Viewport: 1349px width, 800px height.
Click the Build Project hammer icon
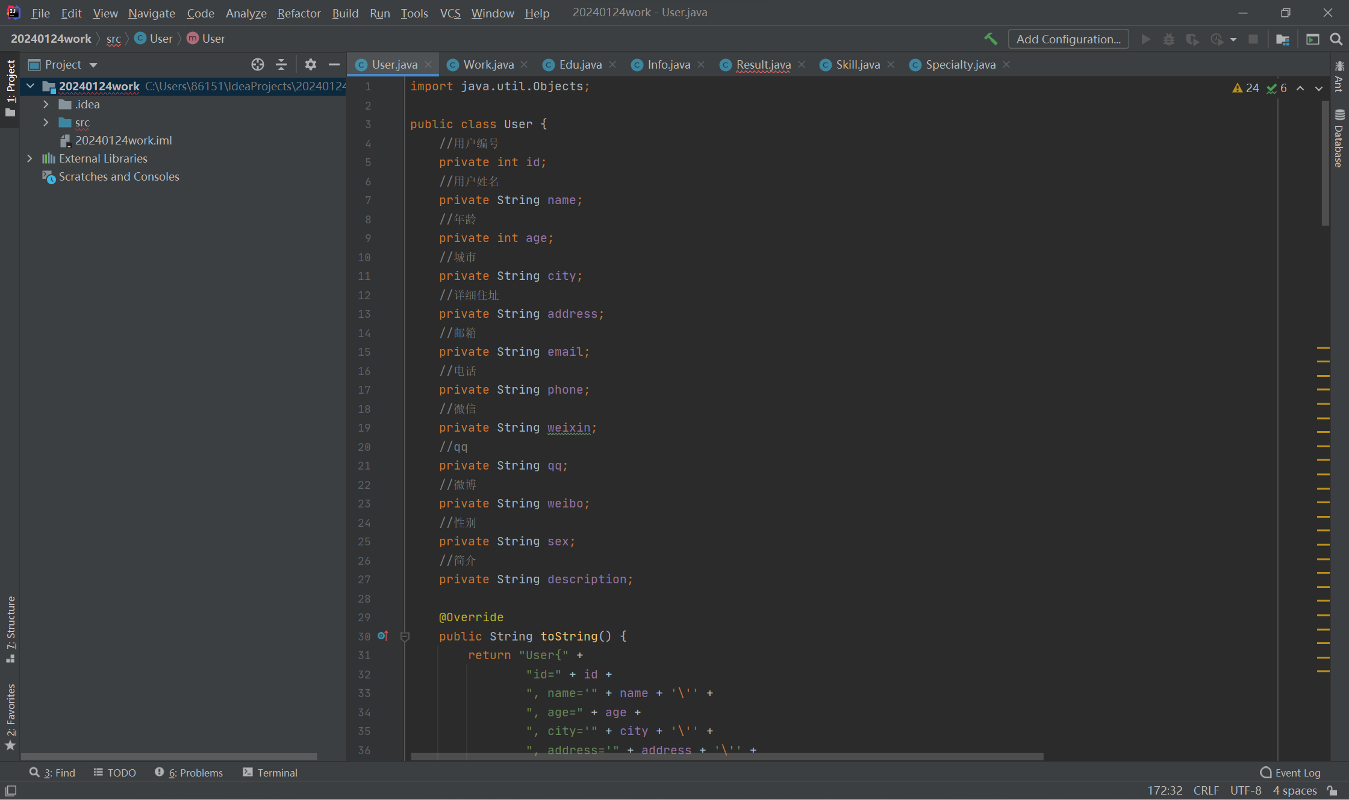click(x=991, y=39)
